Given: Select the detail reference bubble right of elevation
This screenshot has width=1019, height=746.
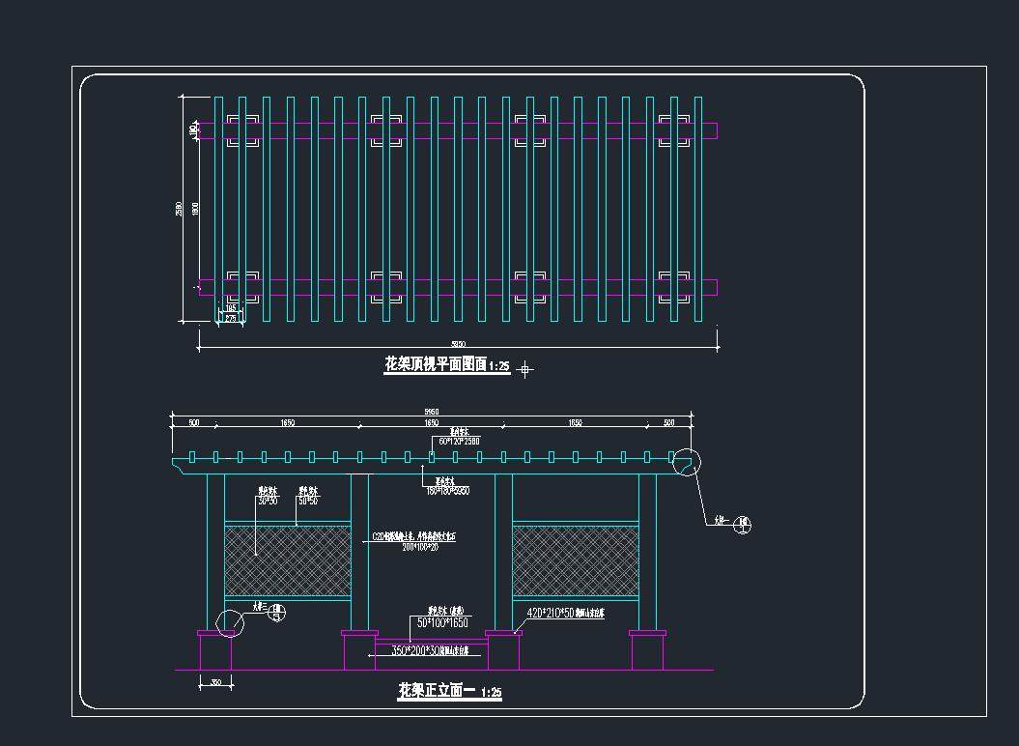Looking at the screenshot, I should [x=743, y=525].
